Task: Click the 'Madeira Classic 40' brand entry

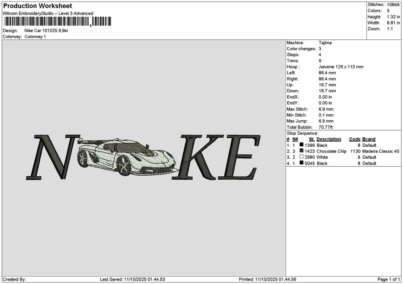Action: click(x=381, y=151)
